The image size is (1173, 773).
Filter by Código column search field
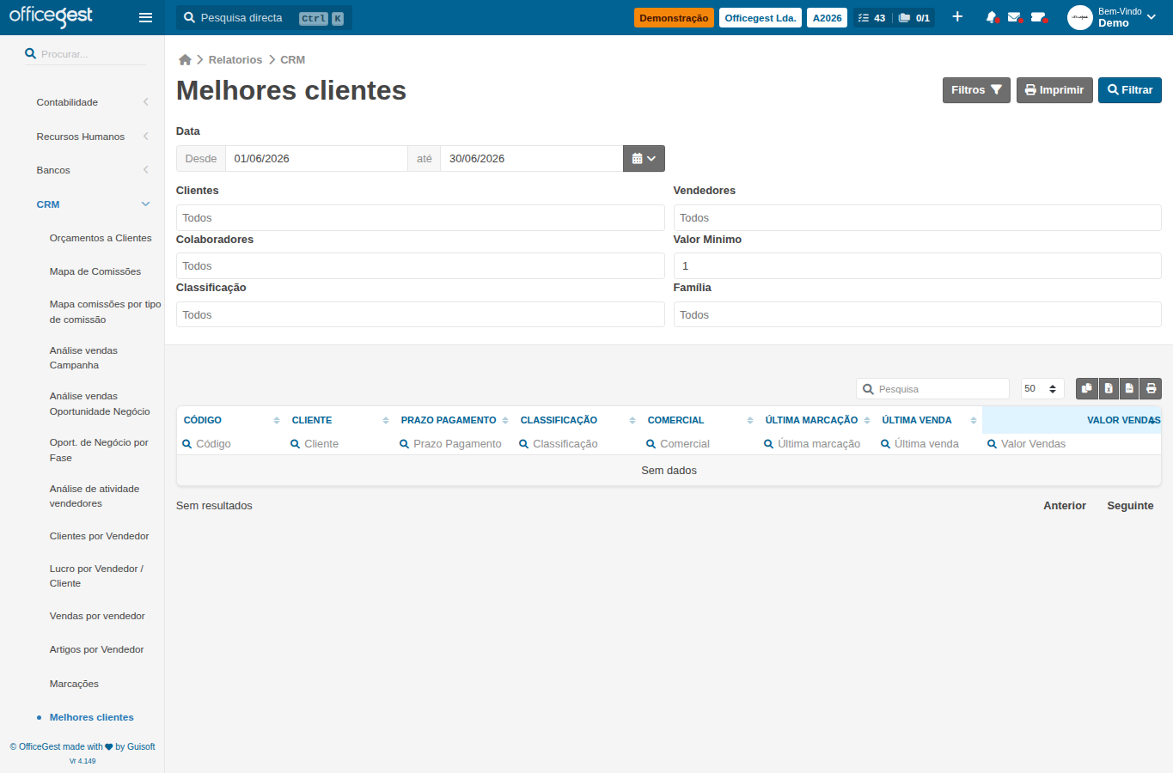point(230,444)
